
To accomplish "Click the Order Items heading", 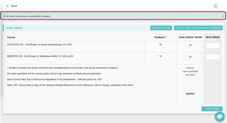I will [14, 28].
